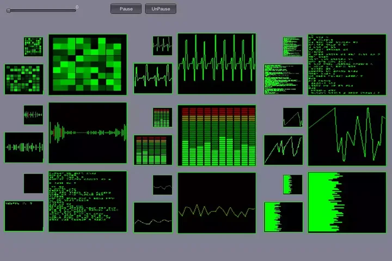392x261 pixels.
Task: Select the panel with a single text line
Action: pyautogui.click(x=24, y=216)
